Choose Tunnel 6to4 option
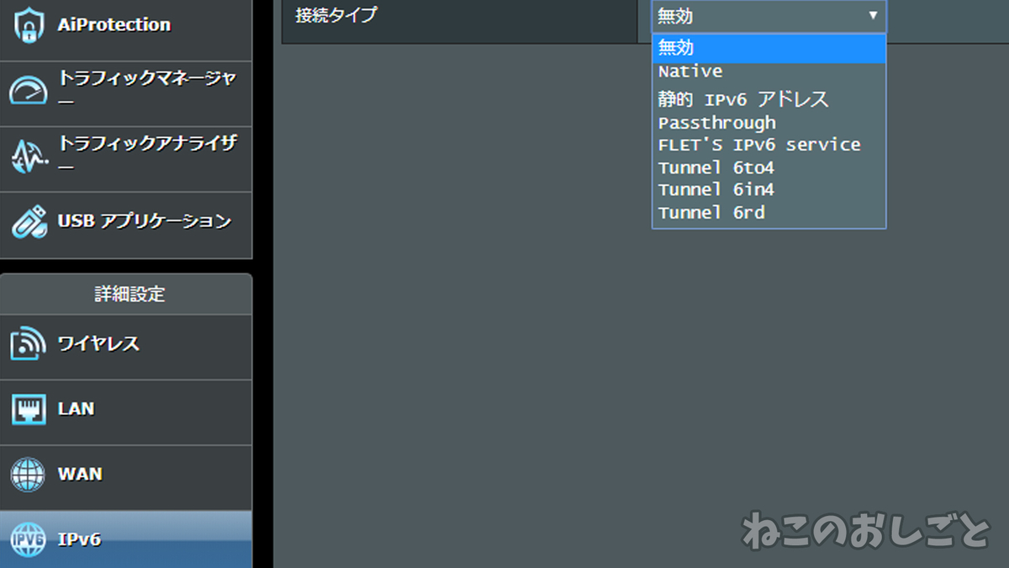 point(769,167)
